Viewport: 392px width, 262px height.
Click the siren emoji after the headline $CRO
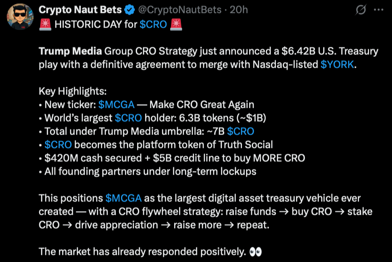[x=176, y=25]
